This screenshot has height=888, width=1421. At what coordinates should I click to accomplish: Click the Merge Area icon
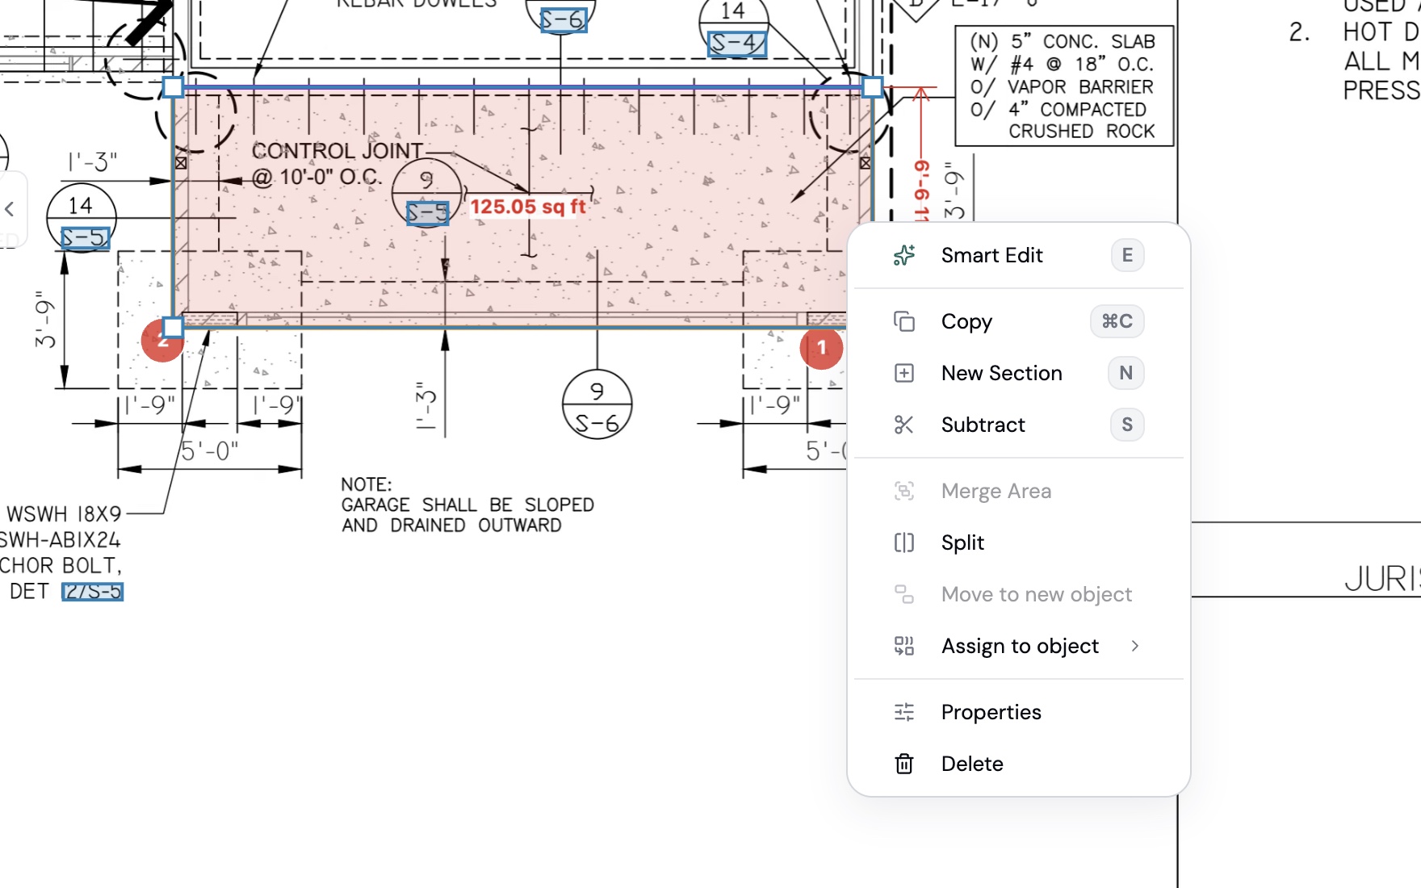coord(904,491)
